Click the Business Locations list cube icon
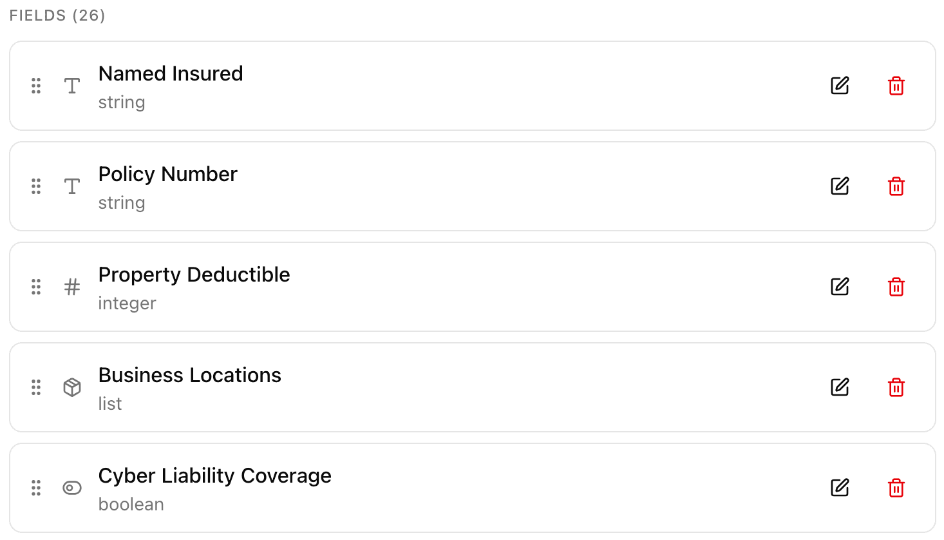The width and height of the screenshot is (944, 540). tap(72, 387)
